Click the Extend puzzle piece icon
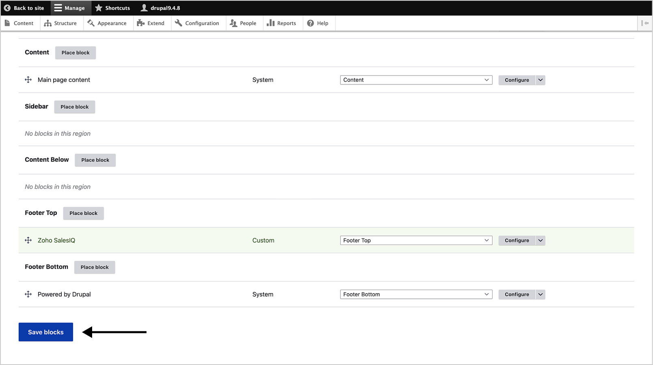 (x=141, y=23)
